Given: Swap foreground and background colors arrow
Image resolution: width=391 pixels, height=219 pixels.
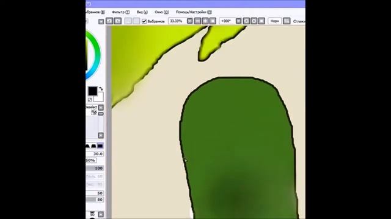Looking at the screenshot, I should (x=101, y=89).
